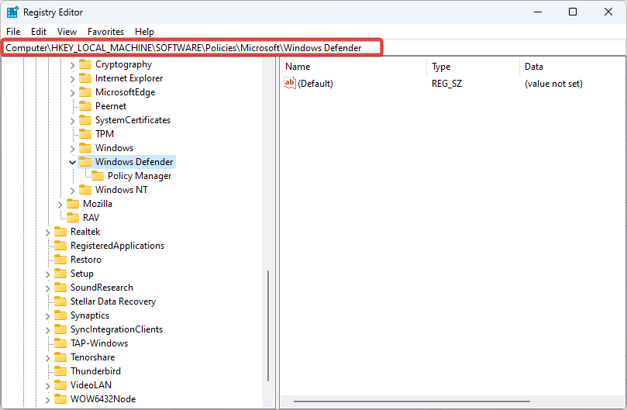Select the Windows Defender tree label
The height and width of the screenshot is (410, 627).
coord(134,162)
